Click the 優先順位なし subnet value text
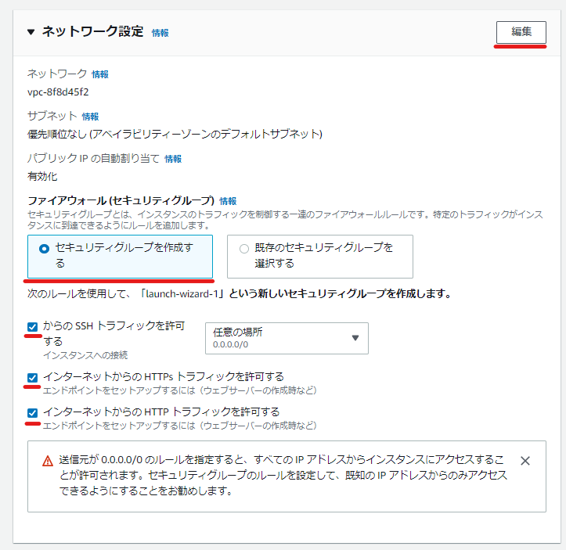Viewport: 566px width, 550px height. (175, 135)
